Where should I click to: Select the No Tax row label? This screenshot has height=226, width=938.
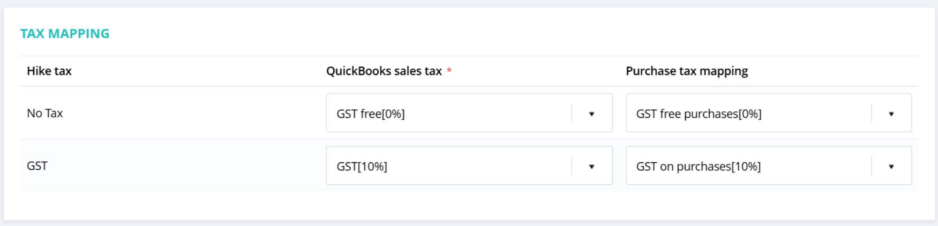click(x=45, y=113)
